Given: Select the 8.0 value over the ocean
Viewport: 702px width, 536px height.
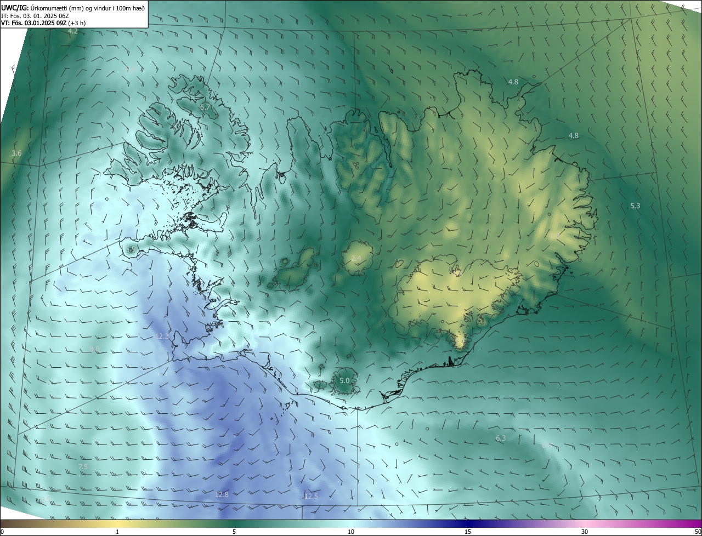Looking at the screenshot, I should coord(94,349).
